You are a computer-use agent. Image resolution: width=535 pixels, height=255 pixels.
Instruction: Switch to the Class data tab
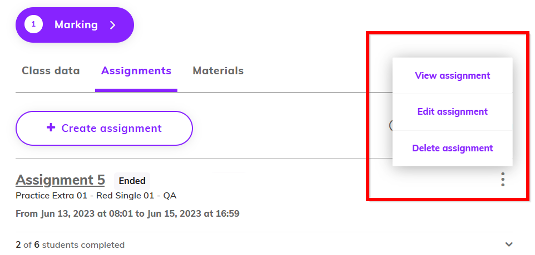click(51, 71)
